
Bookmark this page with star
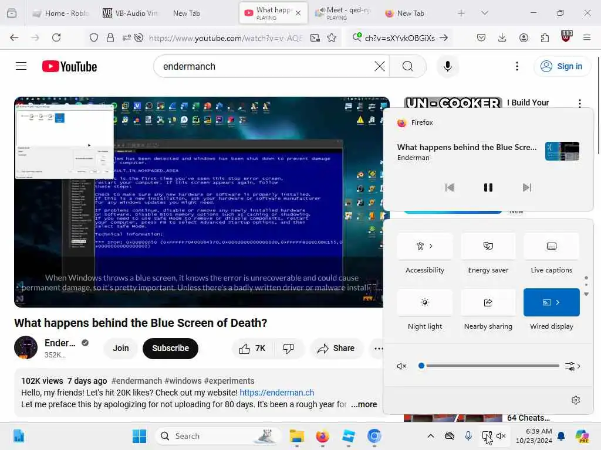pyautogui.click(x=332, y=37)
